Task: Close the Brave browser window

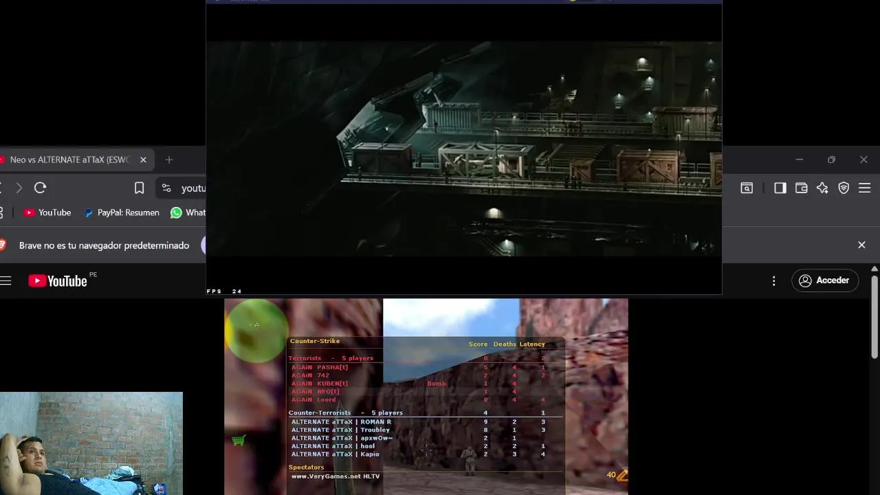Action: click(x=863, y=159)
